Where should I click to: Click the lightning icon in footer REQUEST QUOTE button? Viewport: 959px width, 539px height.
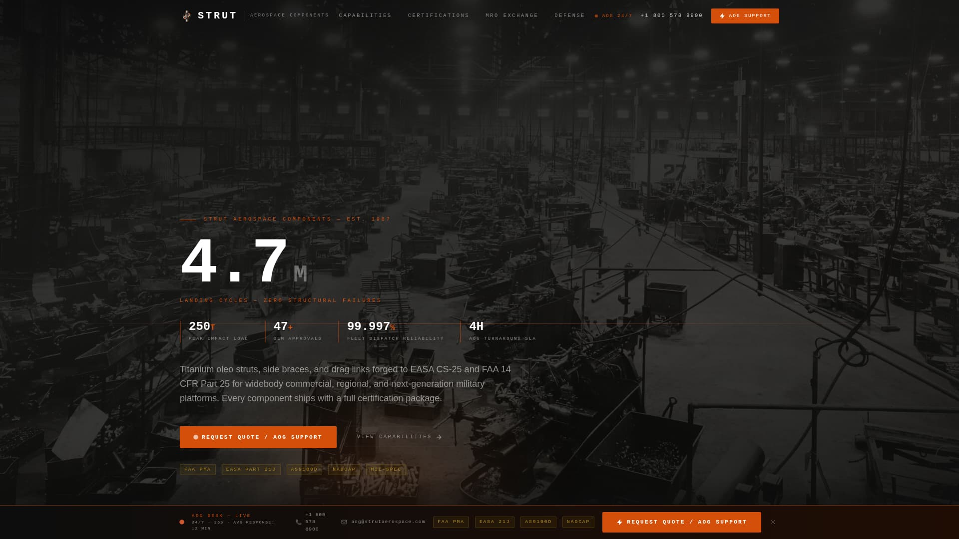pyautogui.click(x=619, y=522)
